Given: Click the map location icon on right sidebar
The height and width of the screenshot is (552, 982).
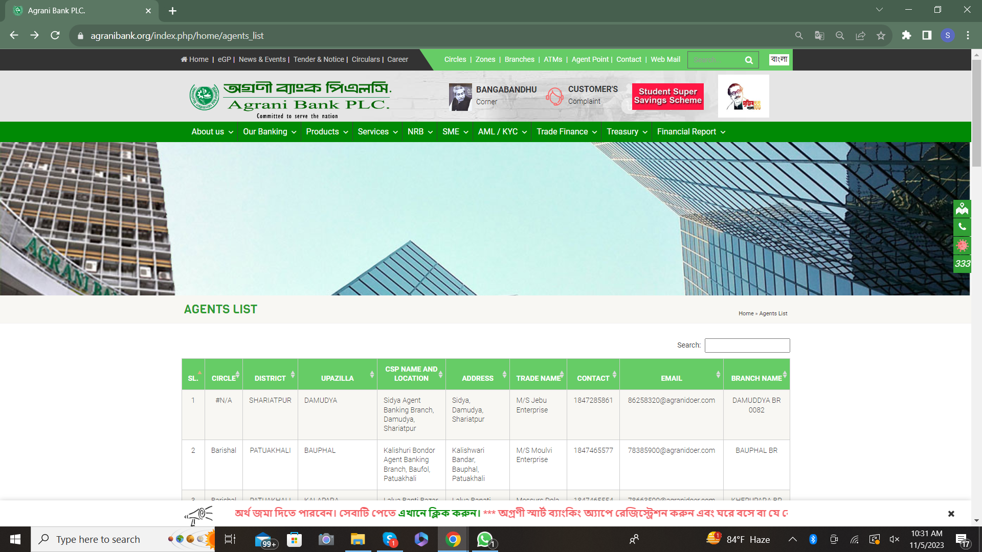Looking at the screenshot, I should 962,209.
